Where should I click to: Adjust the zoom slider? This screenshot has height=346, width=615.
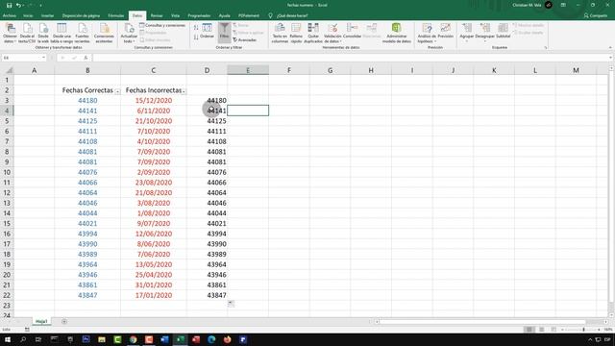click(x=583, y=330)
